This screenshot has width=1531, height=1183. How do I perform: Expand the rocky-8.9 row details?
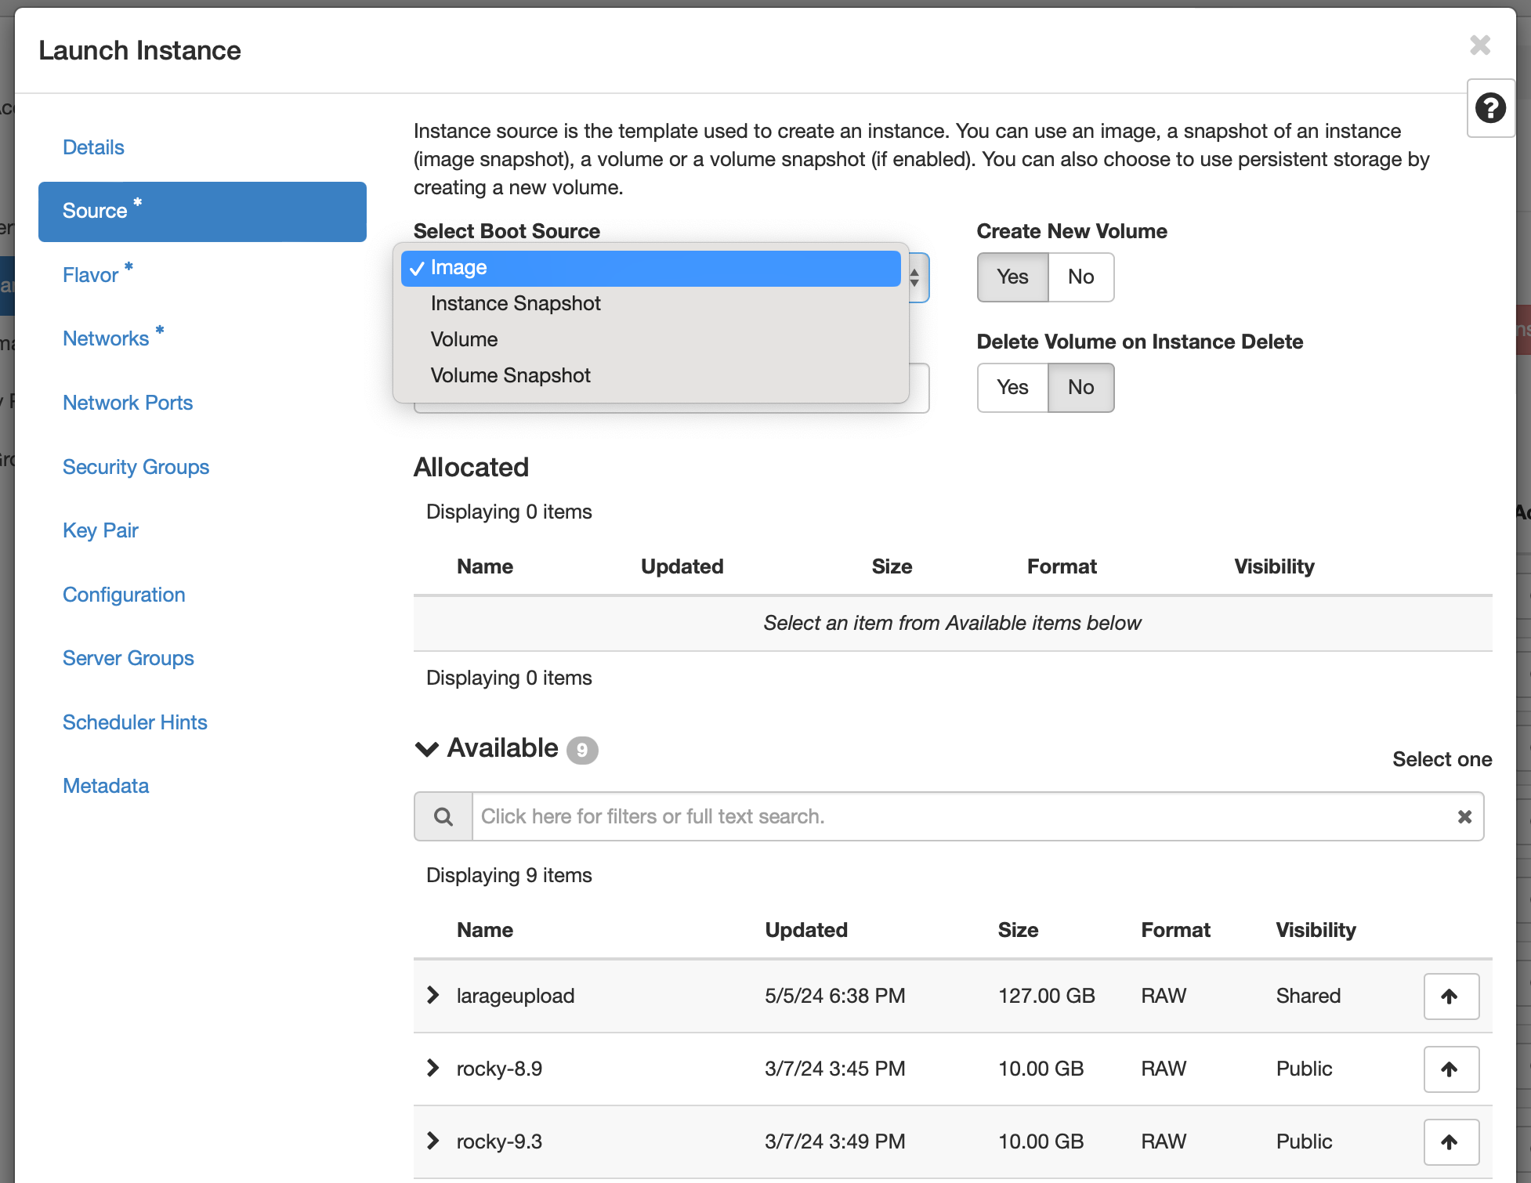[x=433, y=1068]
